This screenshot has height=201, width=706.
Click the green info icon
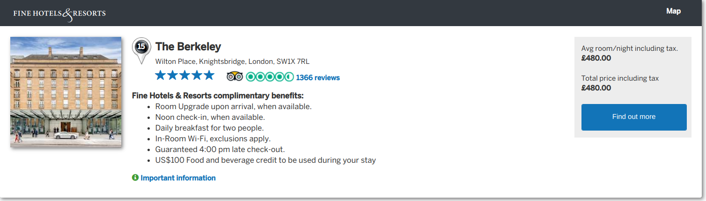point(135,178)
